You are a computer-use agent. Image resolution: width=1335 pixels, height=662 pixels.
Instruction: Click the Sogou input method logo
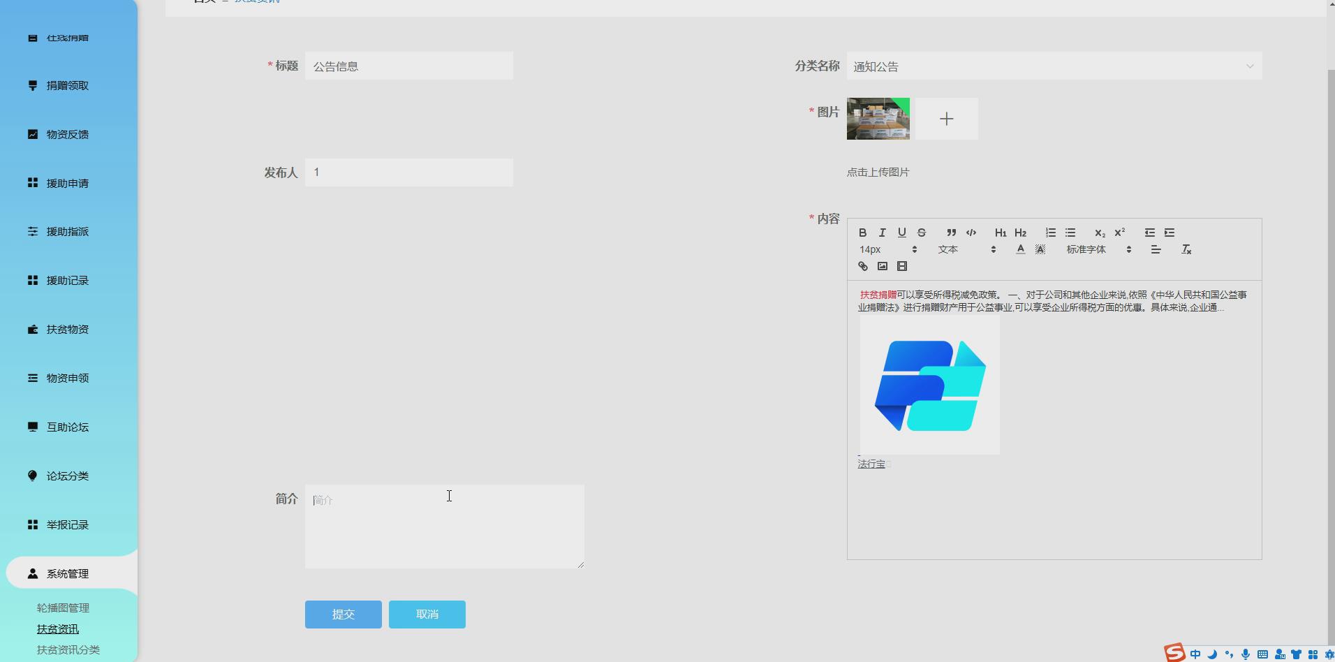[1174, 652]
